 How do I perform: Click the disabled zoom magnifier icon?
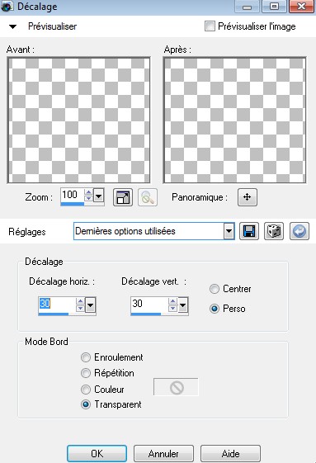pyautogui.click(x=148, y=197)
